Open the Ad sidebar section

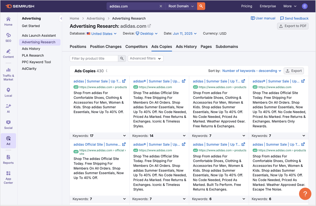click(8, 141)
